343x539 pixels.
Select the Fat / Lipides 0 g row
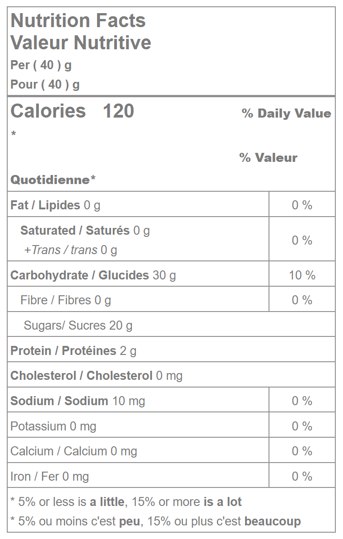click(x=56, y=205)
